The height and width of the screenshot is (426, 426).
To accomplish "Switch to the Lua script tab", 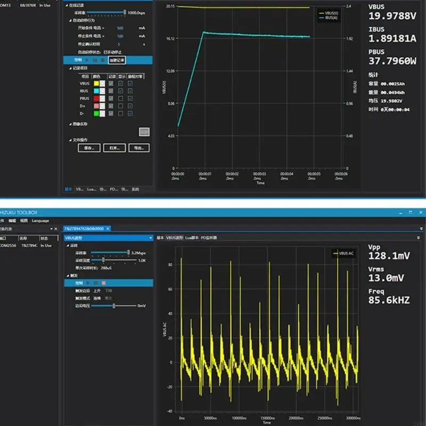I will 191,238.
